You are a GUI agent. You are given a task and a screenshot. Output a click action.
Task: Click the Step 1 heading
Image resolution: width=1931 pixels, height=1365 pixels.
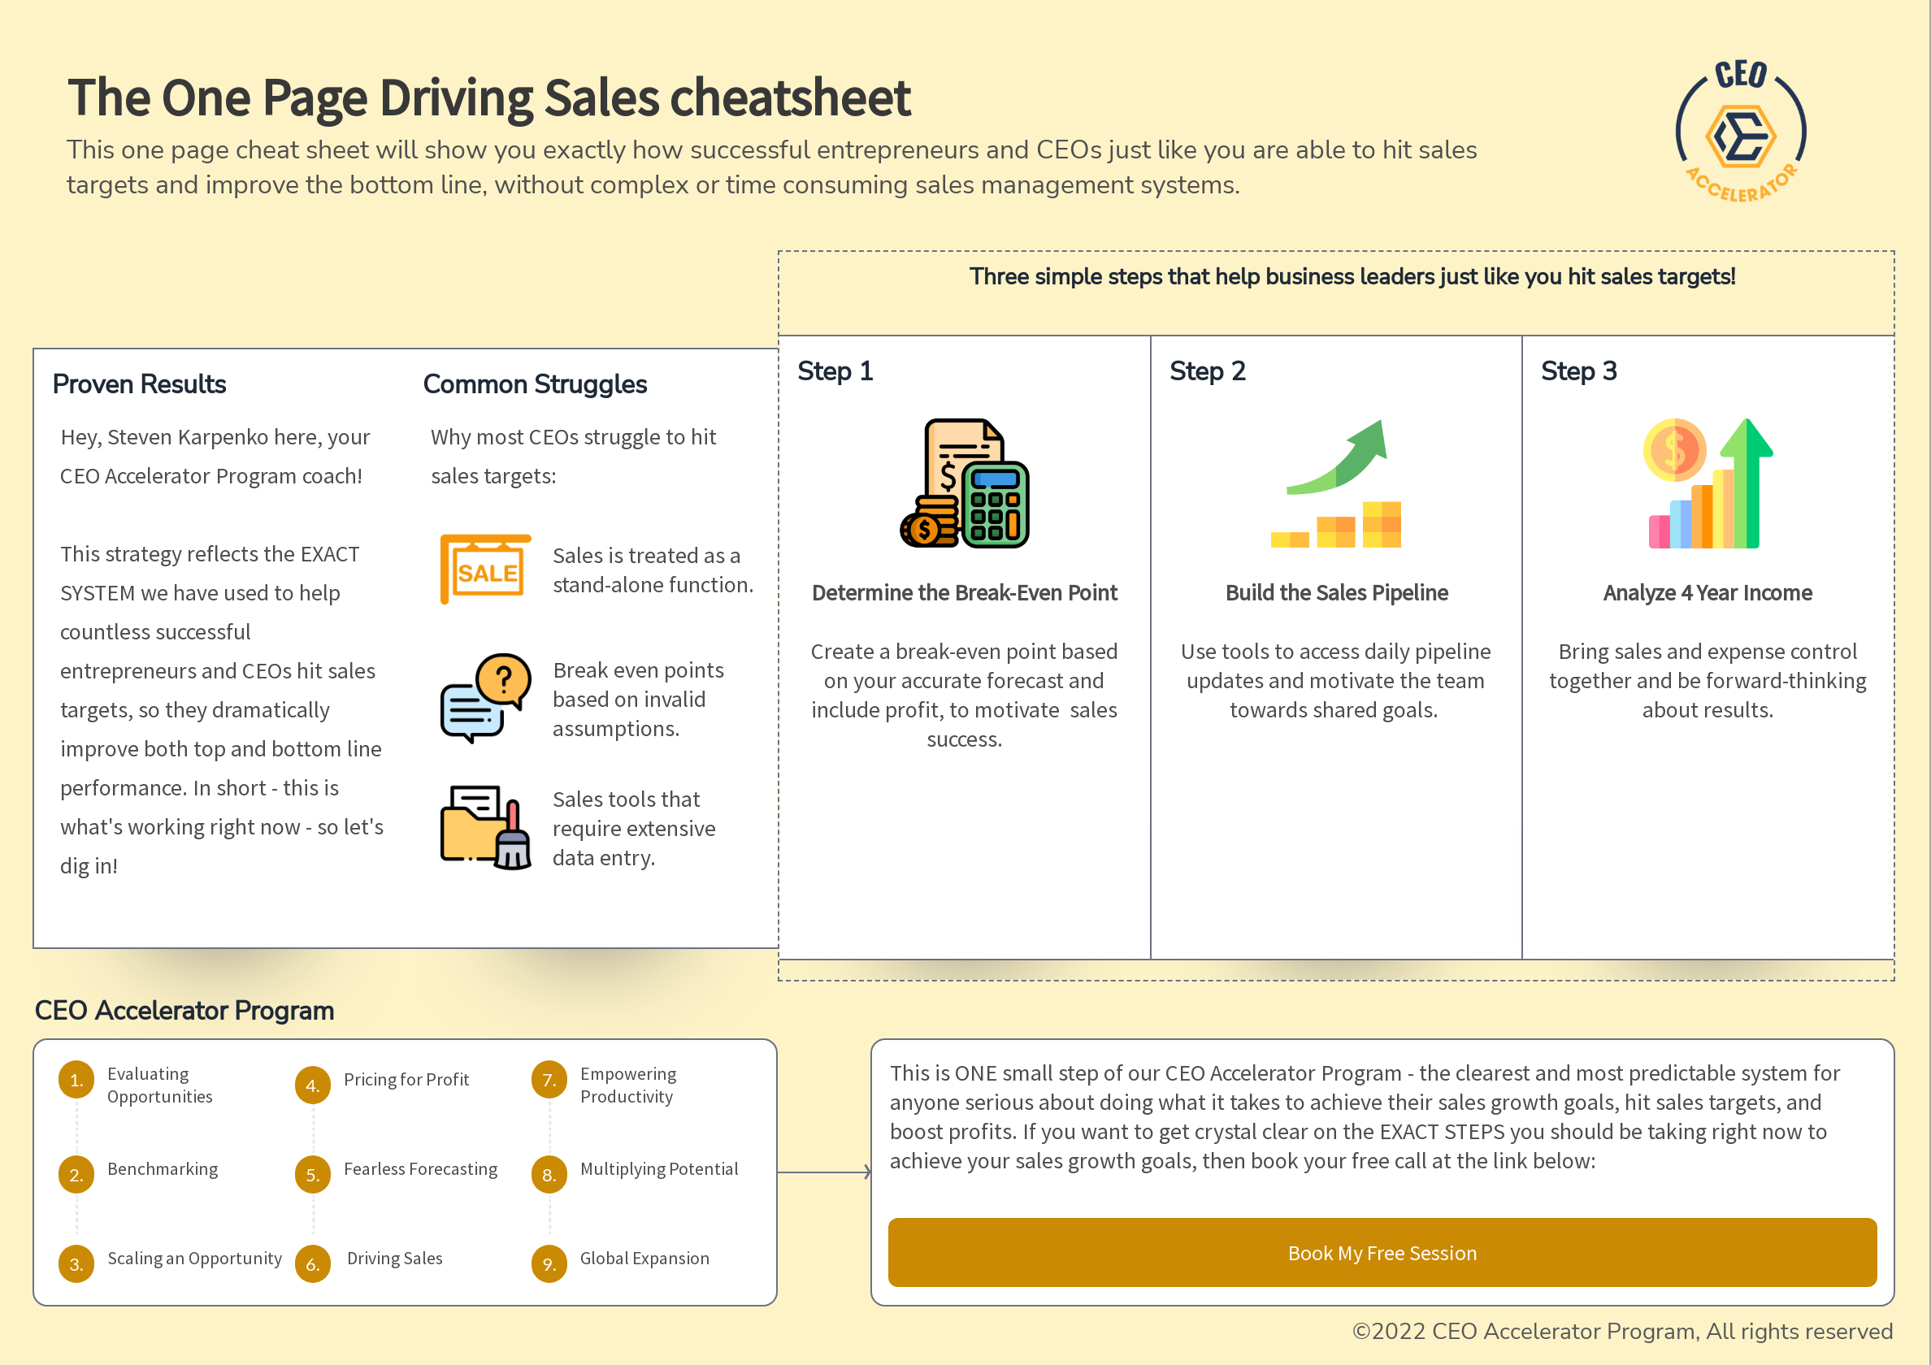(835, 370)
